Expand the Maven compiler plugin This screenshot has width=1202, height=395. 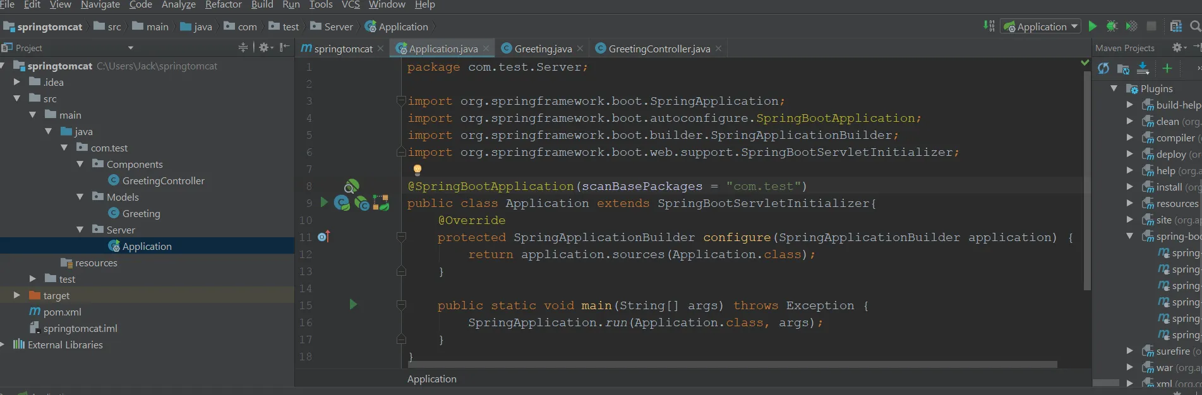[x=1130, y=138]
